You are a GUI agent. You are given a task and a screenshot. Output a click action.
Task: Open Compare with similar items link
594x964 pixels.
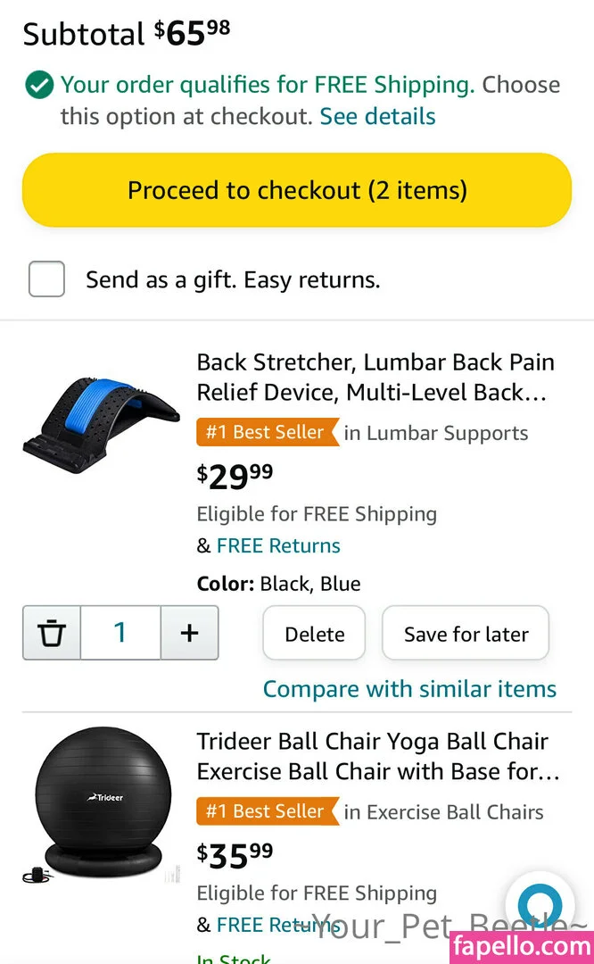[409, 689]
